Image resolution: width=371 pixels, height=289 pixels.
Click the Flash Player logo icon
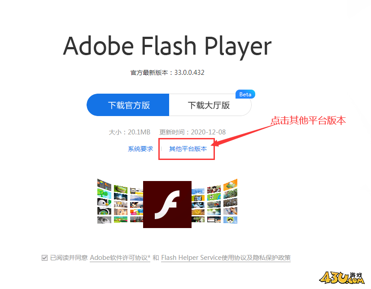[167, 204]
